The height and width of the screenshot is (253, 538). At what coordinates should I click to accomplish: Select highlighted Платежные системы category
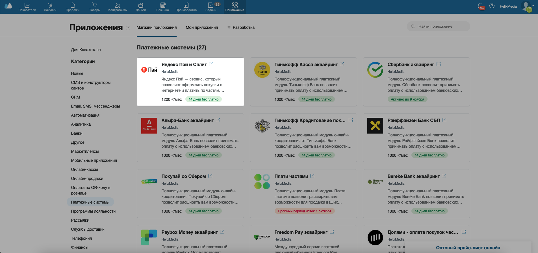[90, 202]
